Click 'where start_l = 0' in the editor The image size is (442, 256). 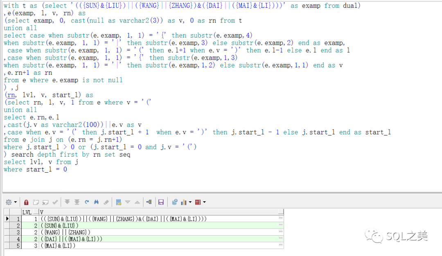pyautogui.click(x=35, y=169)
